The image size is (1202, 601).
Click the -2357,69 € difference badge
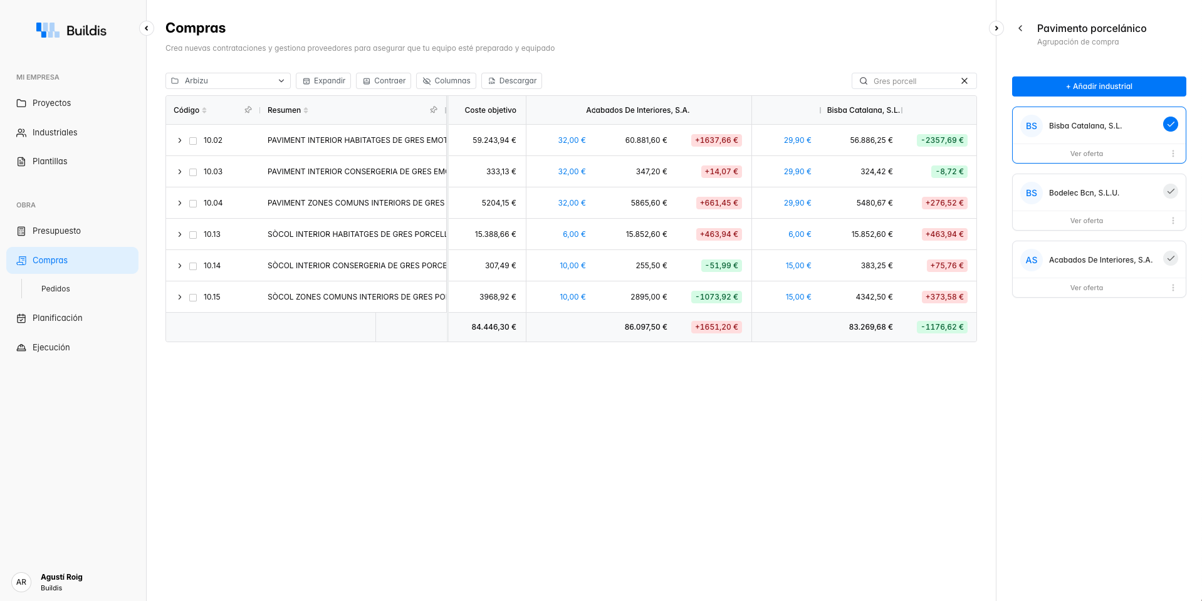pos(942,140)
